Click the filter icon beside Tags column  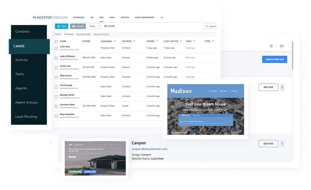click(x=194, y=41)
